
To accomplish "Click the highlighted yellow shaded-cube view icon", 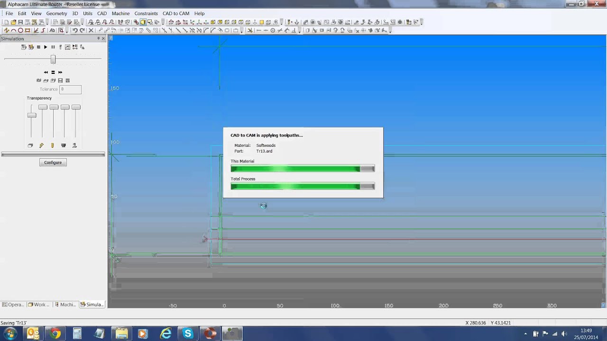I will (x=143, y=22).
